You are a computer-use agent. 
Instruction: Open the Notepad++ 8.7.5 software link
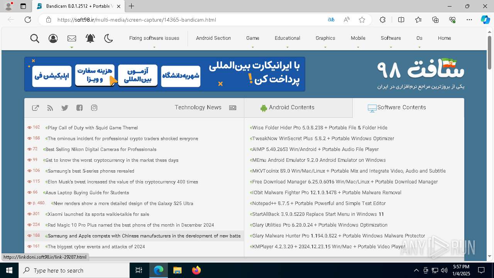[319, 203]
